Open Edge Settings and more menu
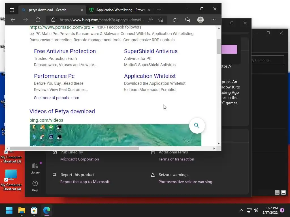This screenshot has width=290, height=217. (214, 20)
